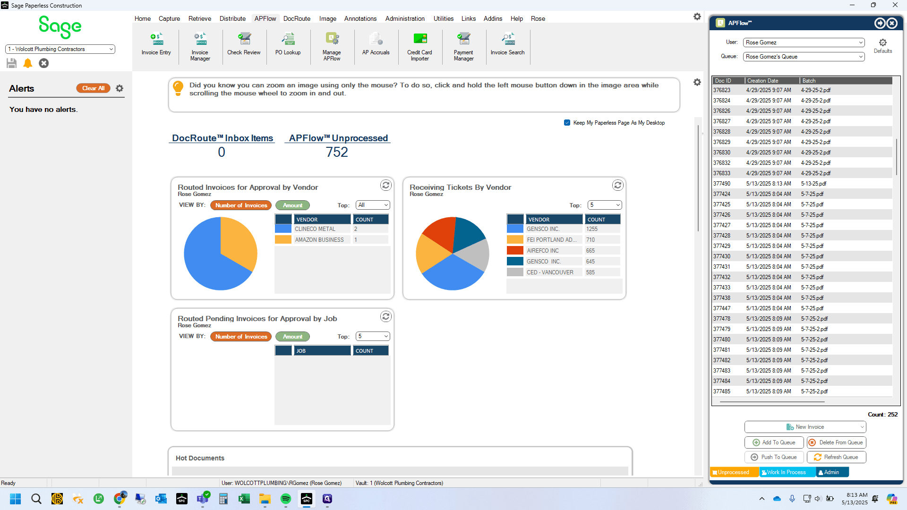Click Push To Queue button
This screenshot has height=510, width=907.
[774, 457]
